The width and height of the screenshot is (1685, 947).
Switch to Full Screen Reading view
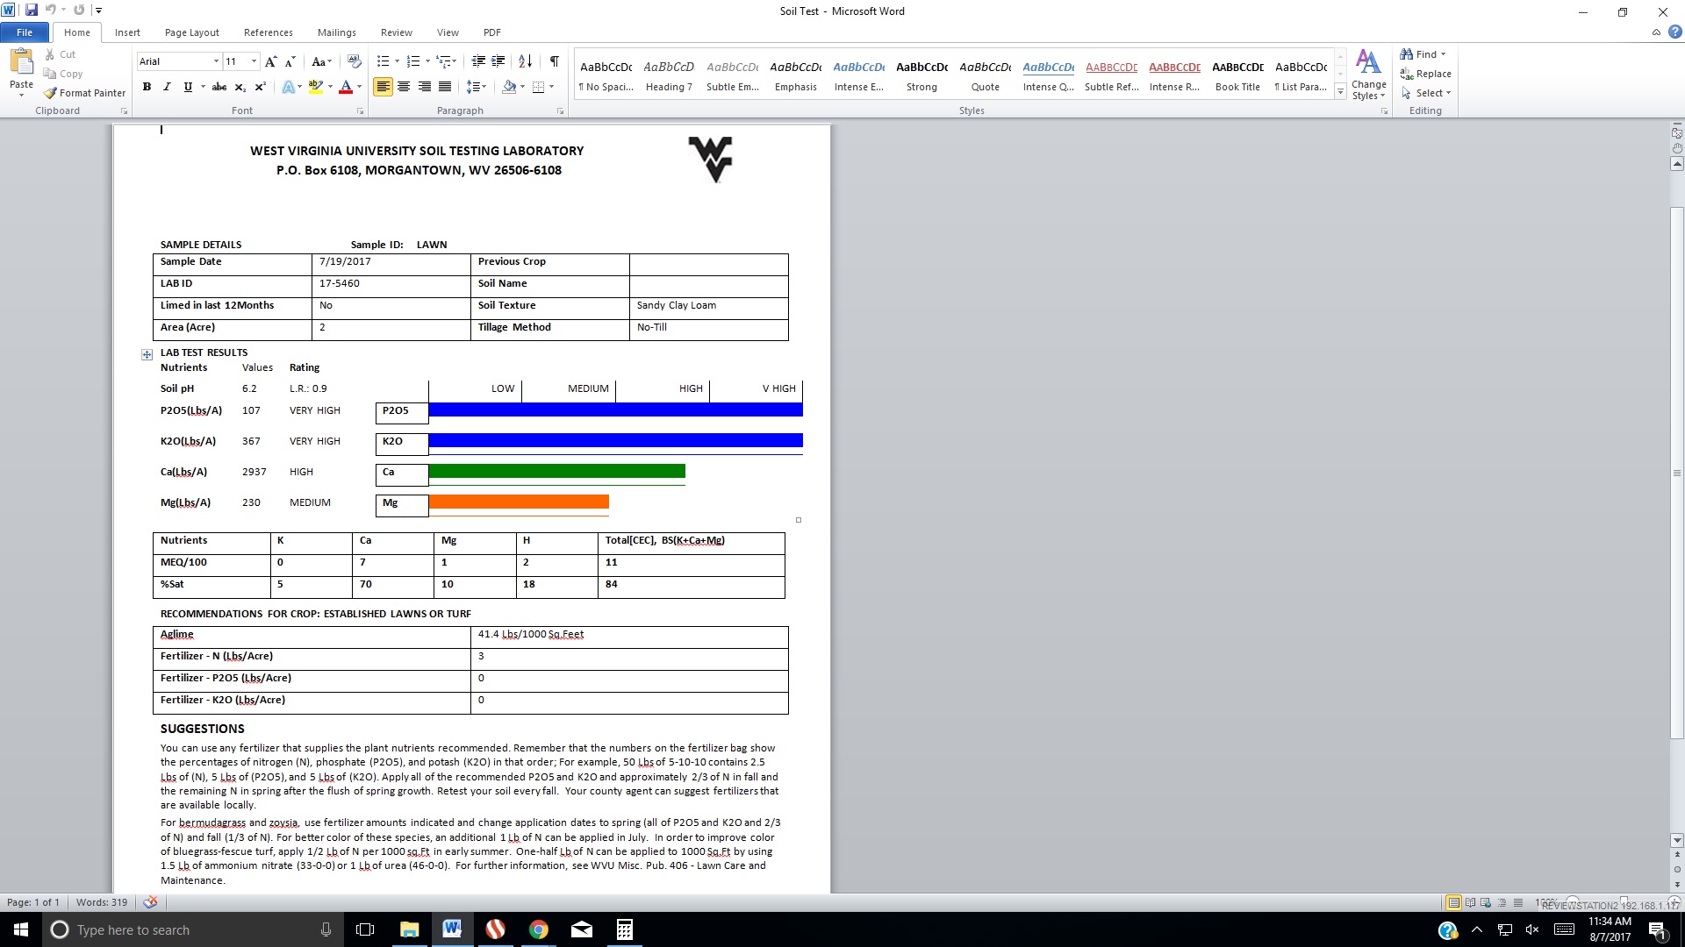(1470, 902)
